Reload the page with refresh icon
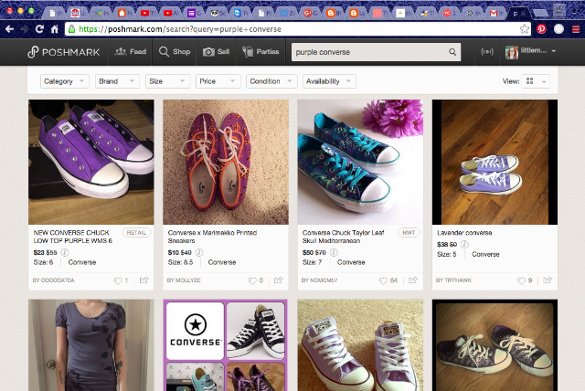The width and height of the screenshot is (585, 391). (x=39, y=29)
